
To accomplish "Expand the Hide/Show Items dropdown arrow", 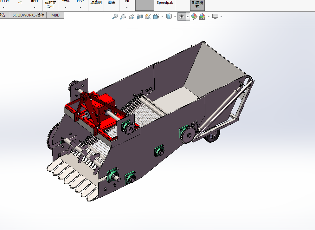I will (188, 17).
